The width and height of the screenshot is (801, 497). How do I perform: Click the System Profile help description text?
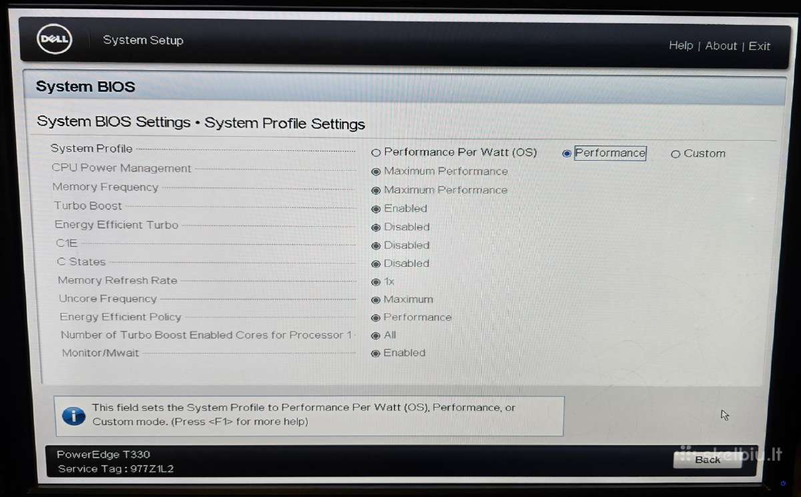pyautogui.click(x=304, y=414)
